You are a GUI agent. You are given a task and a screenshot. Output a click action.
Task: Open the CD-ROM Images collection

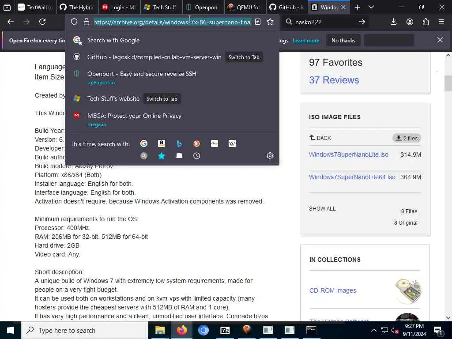click(333, 290)
